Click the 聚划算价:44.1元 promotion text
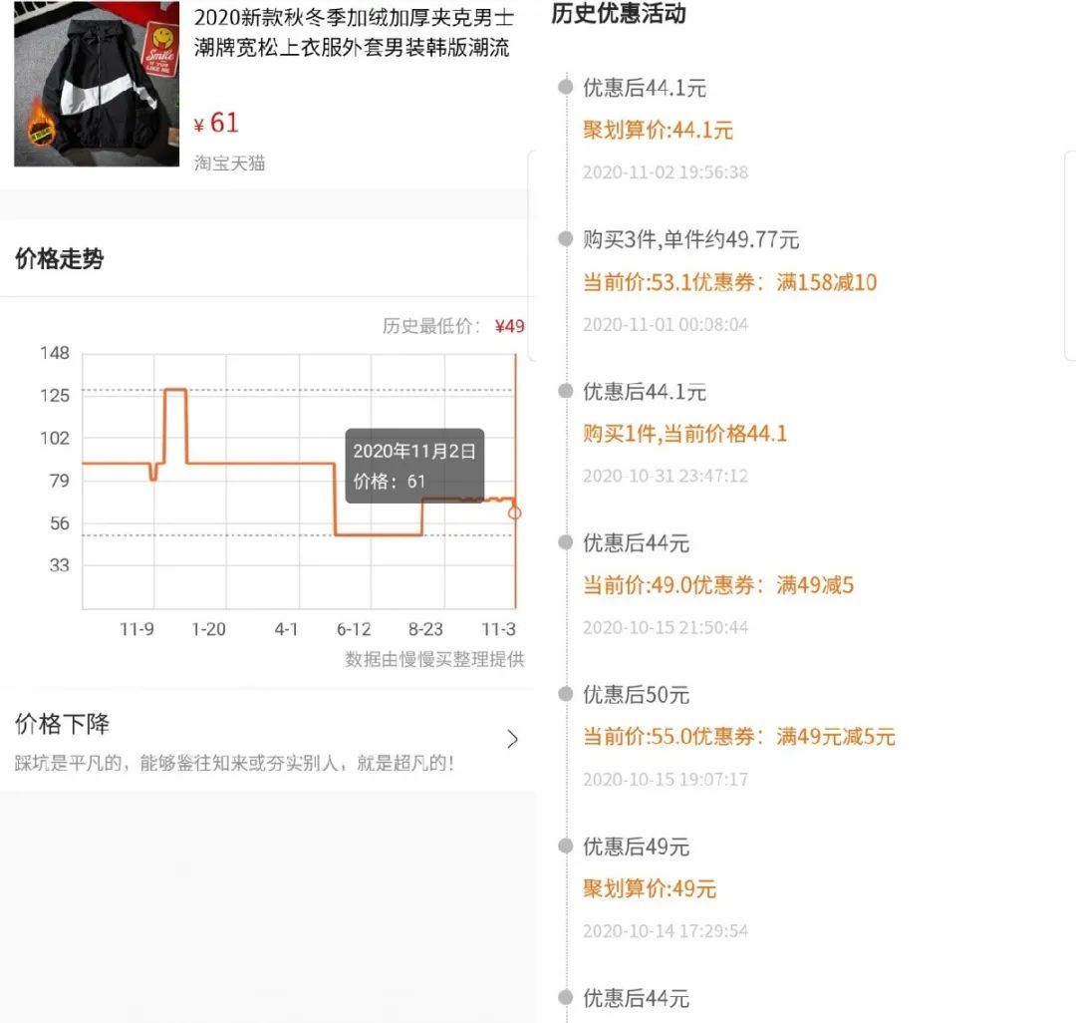The height and width of the screenshot is (1023, 1076). tap(659, 130)
